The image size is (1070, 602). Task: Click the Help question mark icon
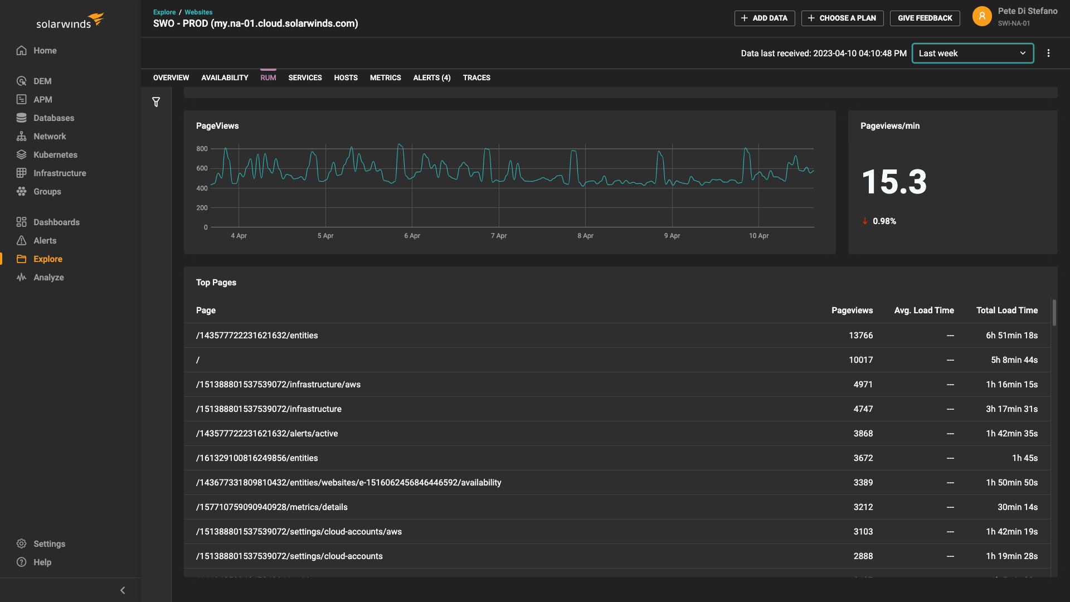pyautogui.click(x=22, y=562)
